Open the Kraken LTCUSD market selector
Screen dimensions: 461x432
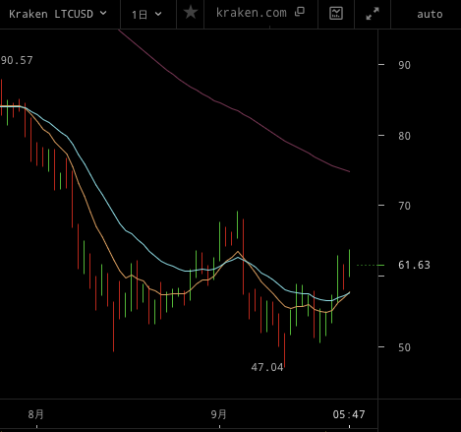58,14
